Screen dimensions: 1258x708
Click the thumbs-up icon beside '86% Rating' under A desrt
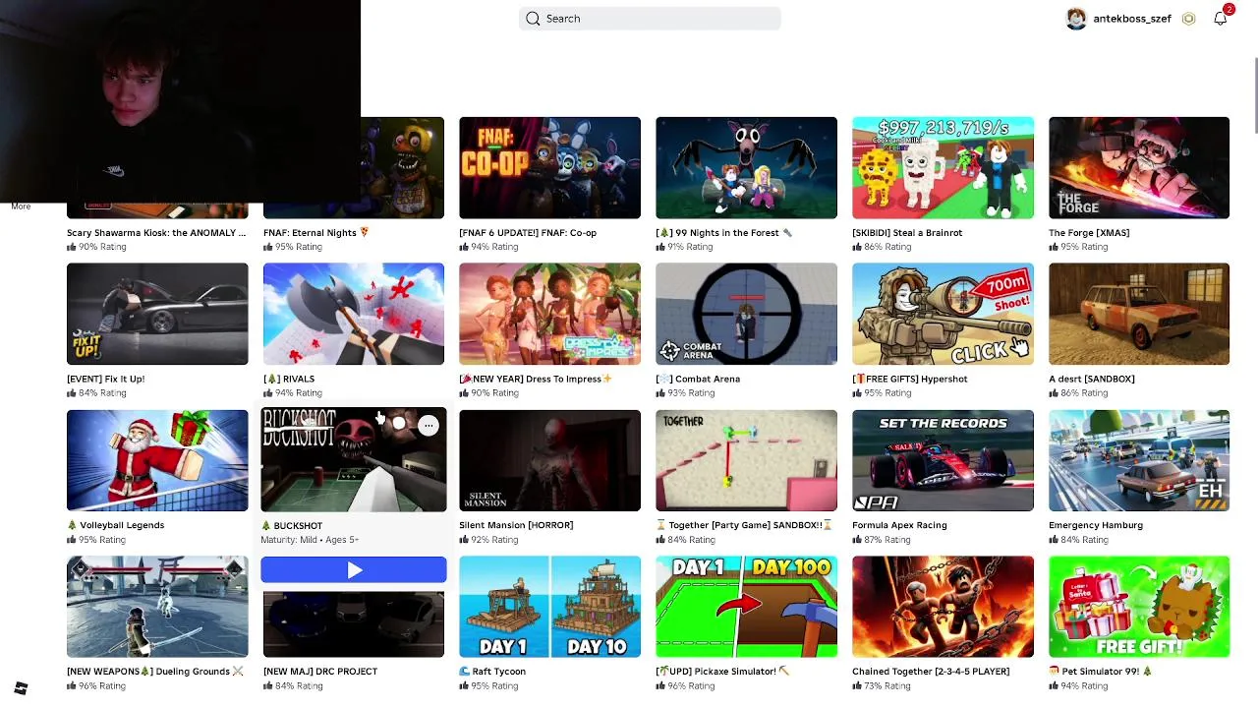[1054, 393]
